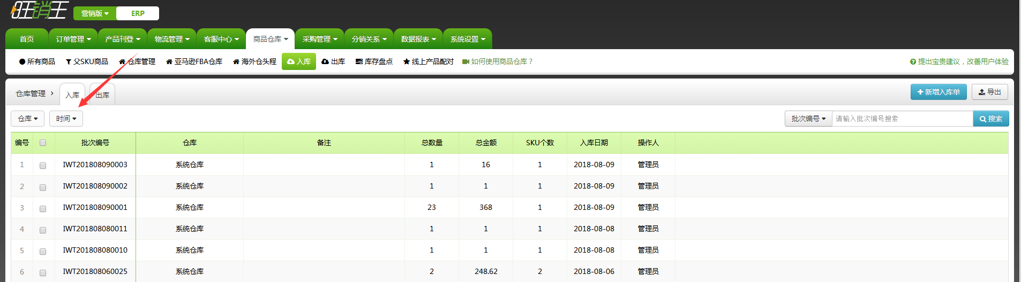The width and height of the screenshot is (1021, 282).
Task: Open 父SKU商品 filter view
Action: [x=87, y=61]
